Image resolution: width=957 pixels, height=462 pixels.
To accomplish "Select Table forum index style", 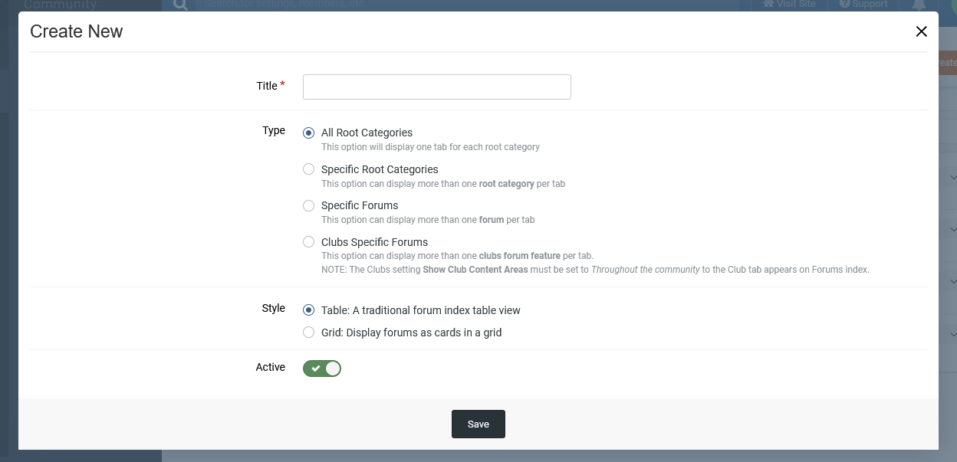I will point(308,310).
